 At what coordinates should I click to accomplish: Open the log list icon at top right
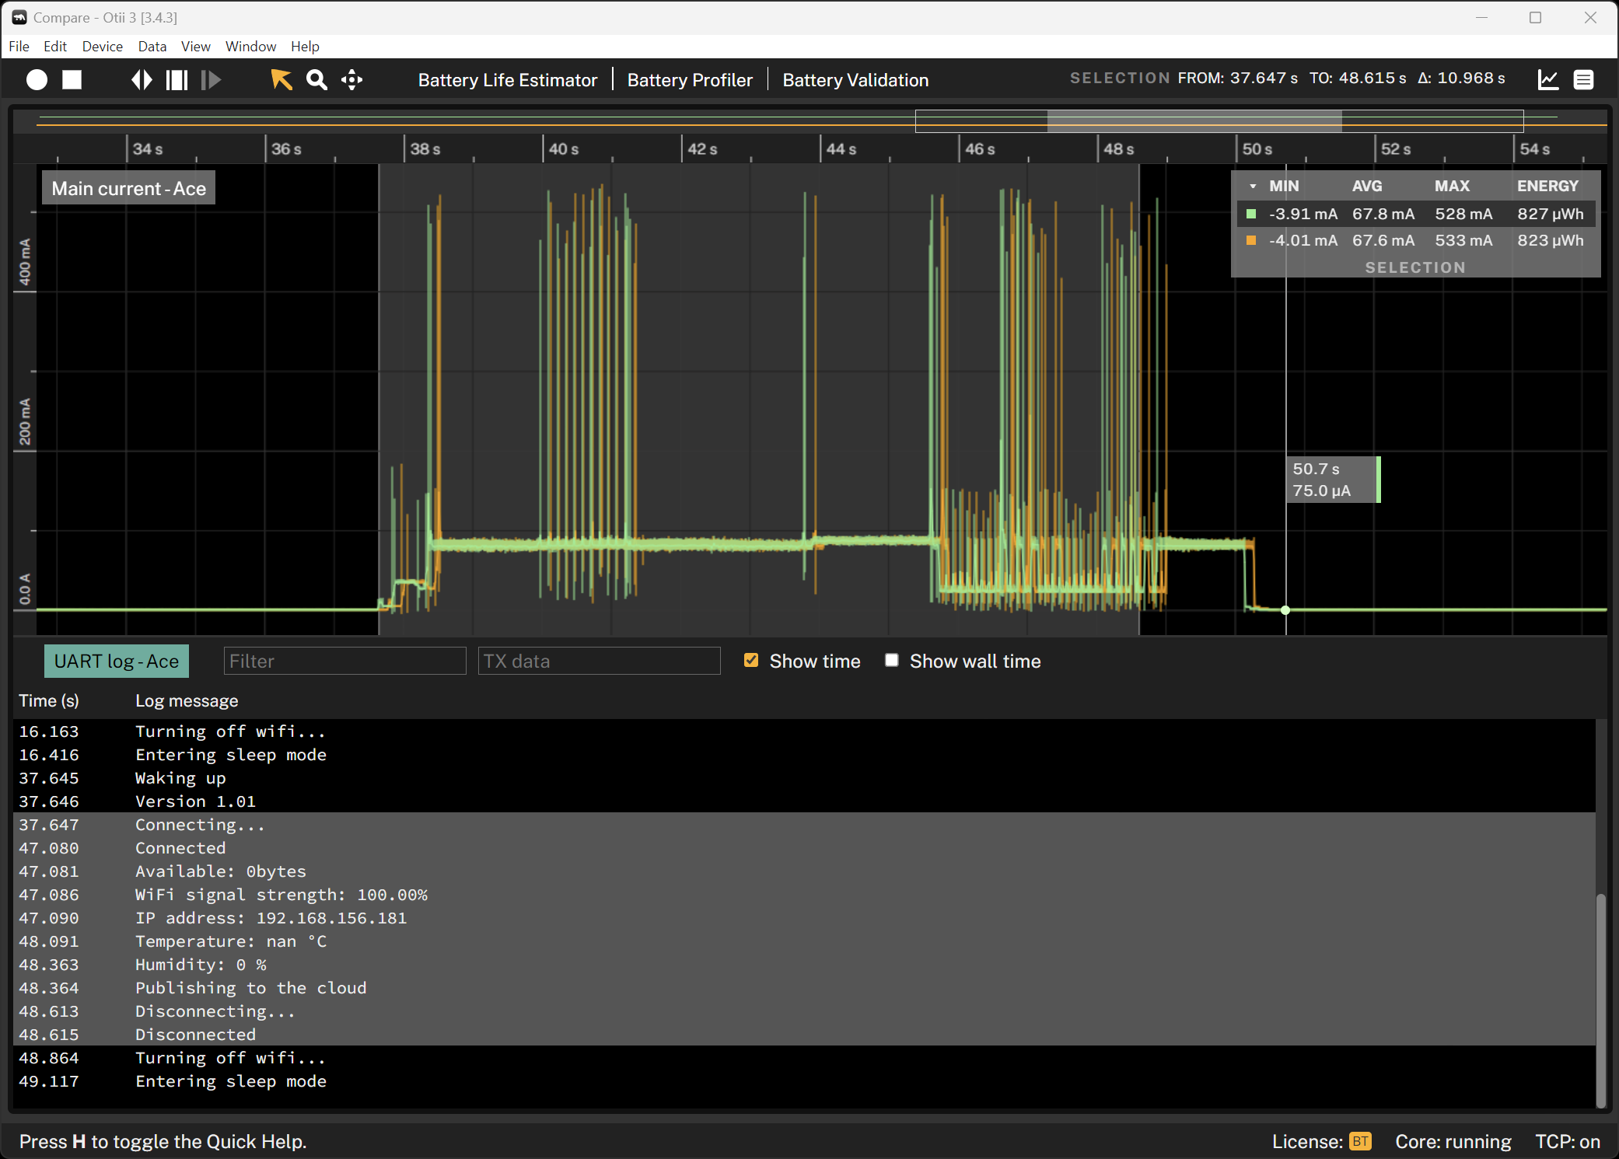[x=1583, y=80]
